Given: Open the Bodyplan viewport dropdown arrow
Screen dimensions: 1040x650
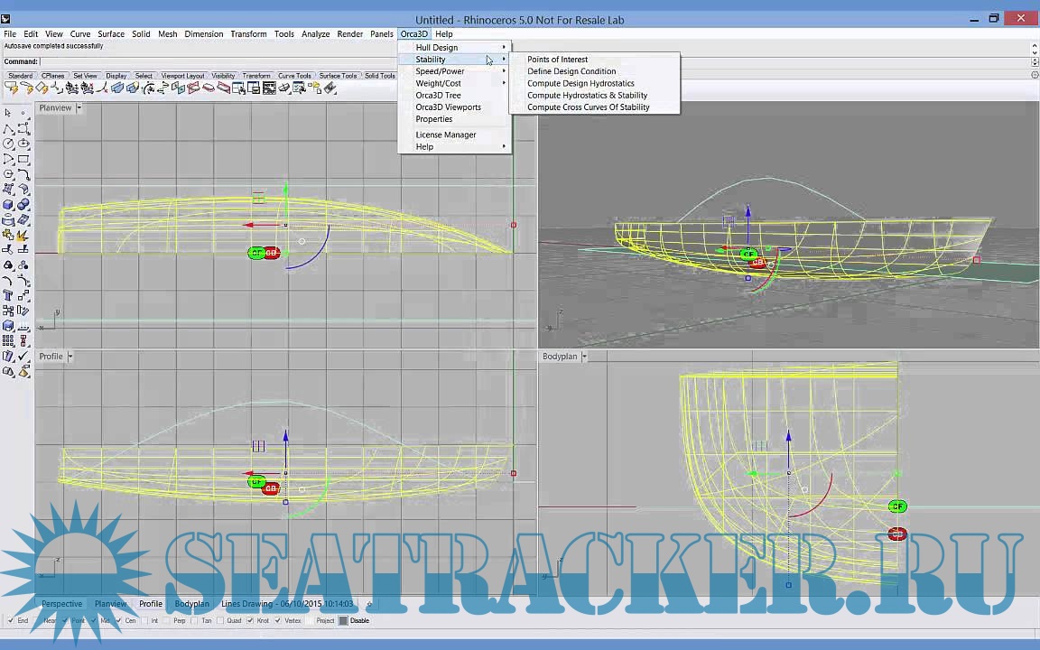Looking at the screenshot, I should [x=582, y=356].
